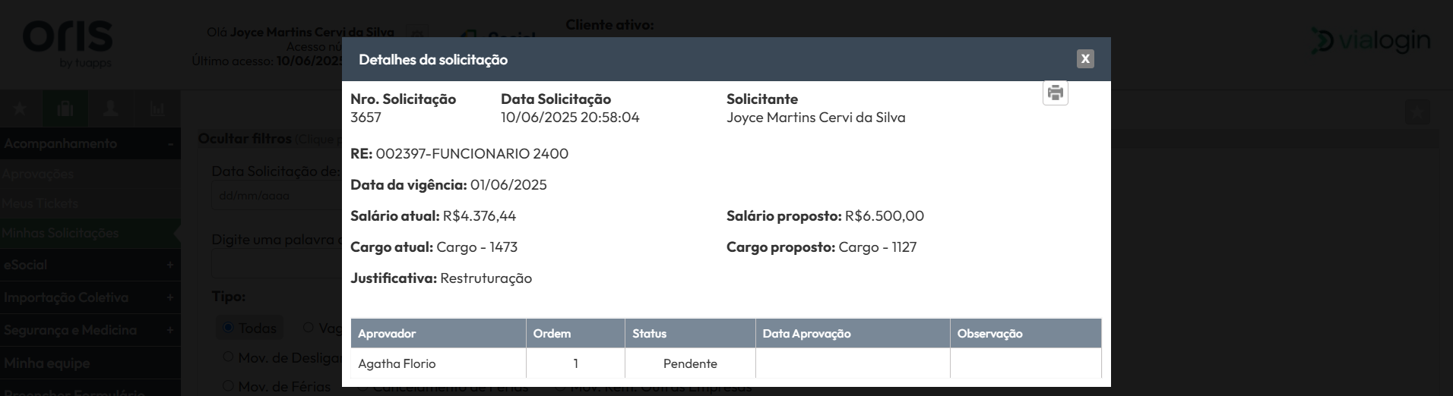Screen dimensions: 1453x396
Task: Collapse the Acompanhamento menu section
Action: [90, 143]
